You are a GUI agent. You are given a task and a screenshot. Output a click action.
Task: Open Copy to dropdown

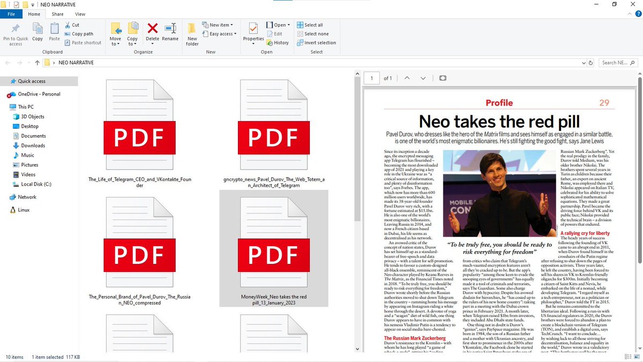(132, 41)
